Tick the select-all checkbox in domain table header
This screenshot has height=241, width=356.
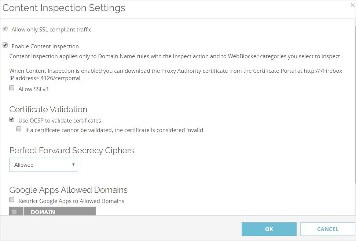[15, 212]
